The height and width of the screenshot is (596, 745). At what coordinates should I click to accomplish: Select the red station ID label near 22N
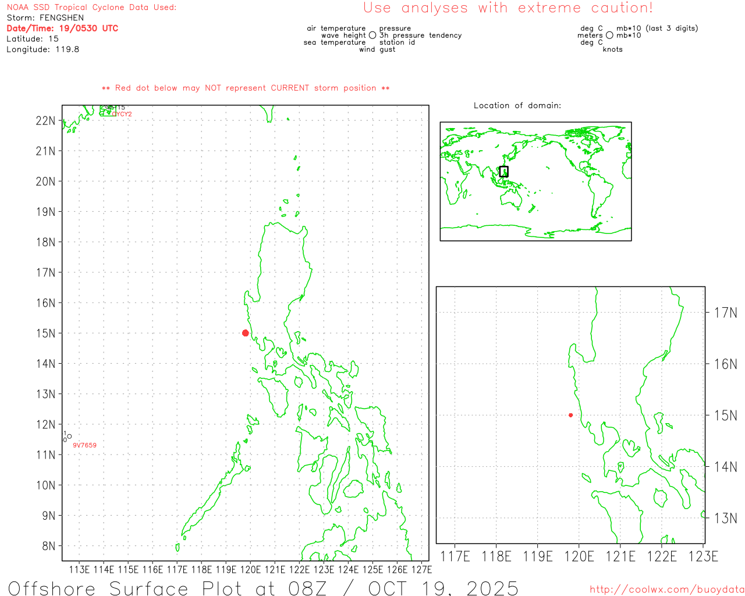122,114
